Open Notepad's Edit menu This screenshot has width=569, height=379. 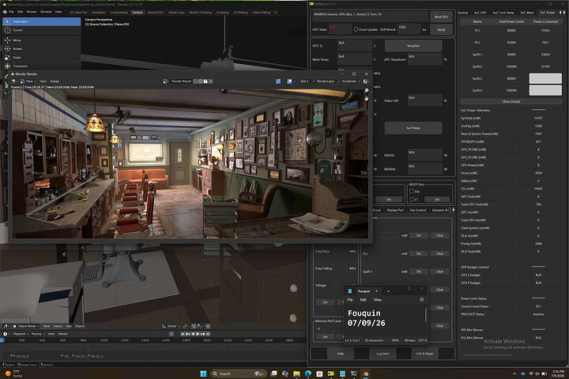(363, 300)
